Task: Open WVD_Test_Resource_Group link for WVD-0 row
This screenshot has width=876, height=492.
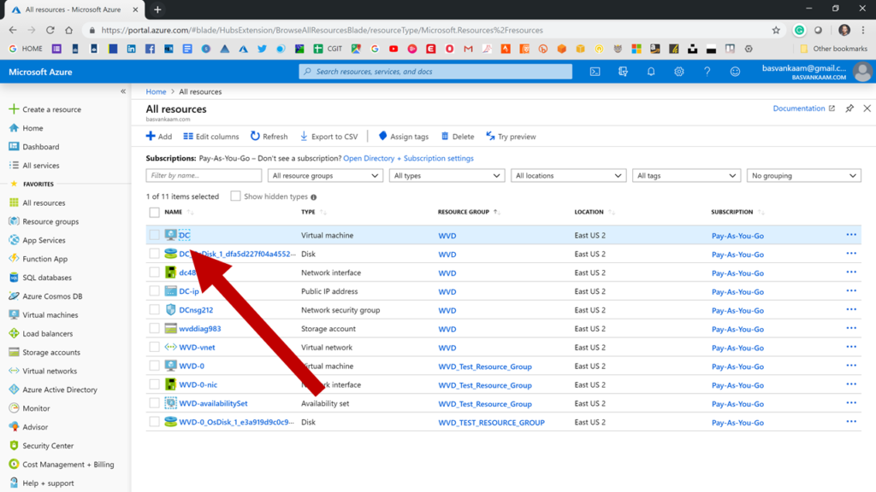Action: pos(485,366)
